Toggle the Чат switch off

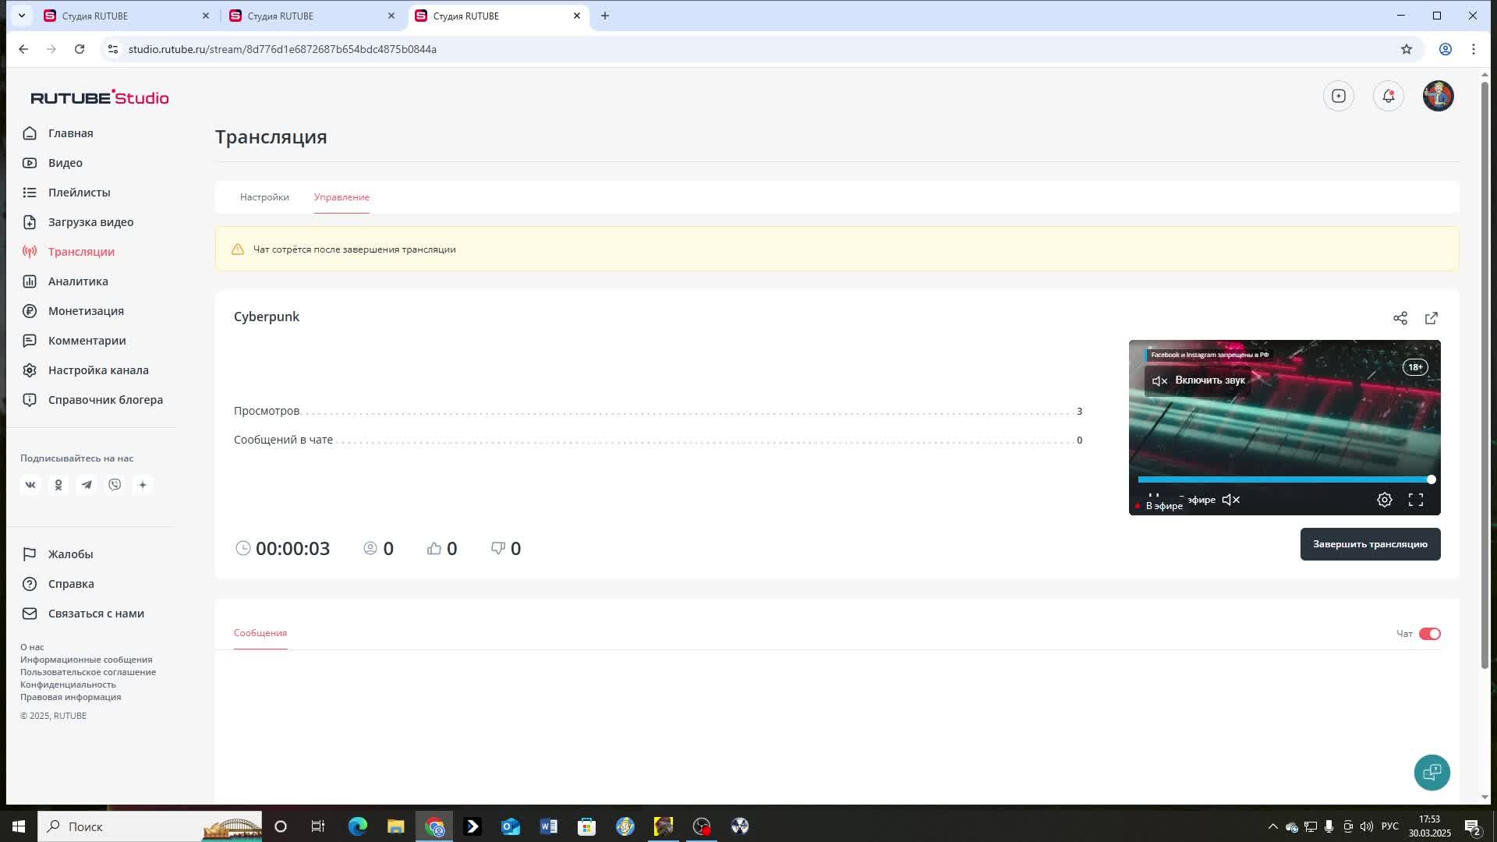(x=1429, y=634)
